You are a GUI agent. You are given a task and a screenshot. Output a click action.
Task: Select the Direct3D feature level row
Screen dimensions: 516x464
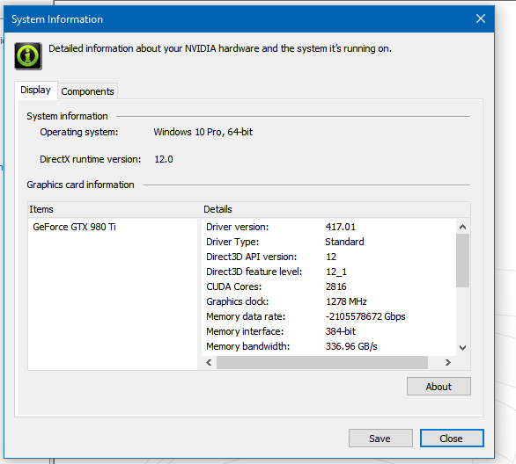tap(328, 272)
